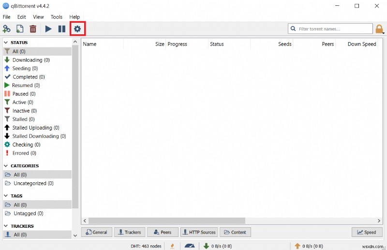Screen dimensions: 387x250
Task: Select Completed (0) filter
Action: pyautogui.click(x=37, y=77)
